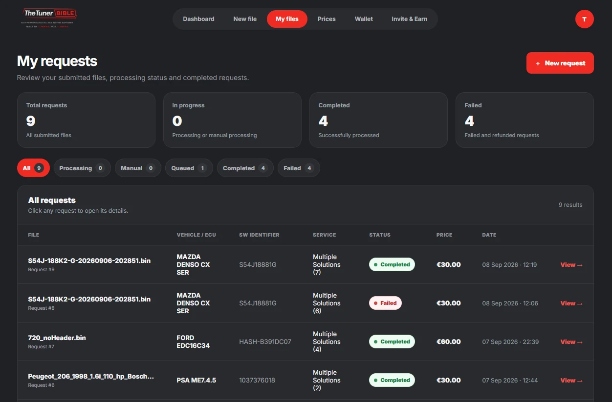Open the Invite & Earn tab
The image size is (612, 402).
click(410, 19)
